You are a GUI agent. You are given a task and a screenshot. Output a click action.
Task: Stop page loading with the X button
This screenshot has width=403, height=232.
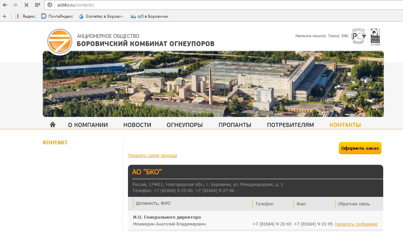pyautogui.click(x=26, y=5)
